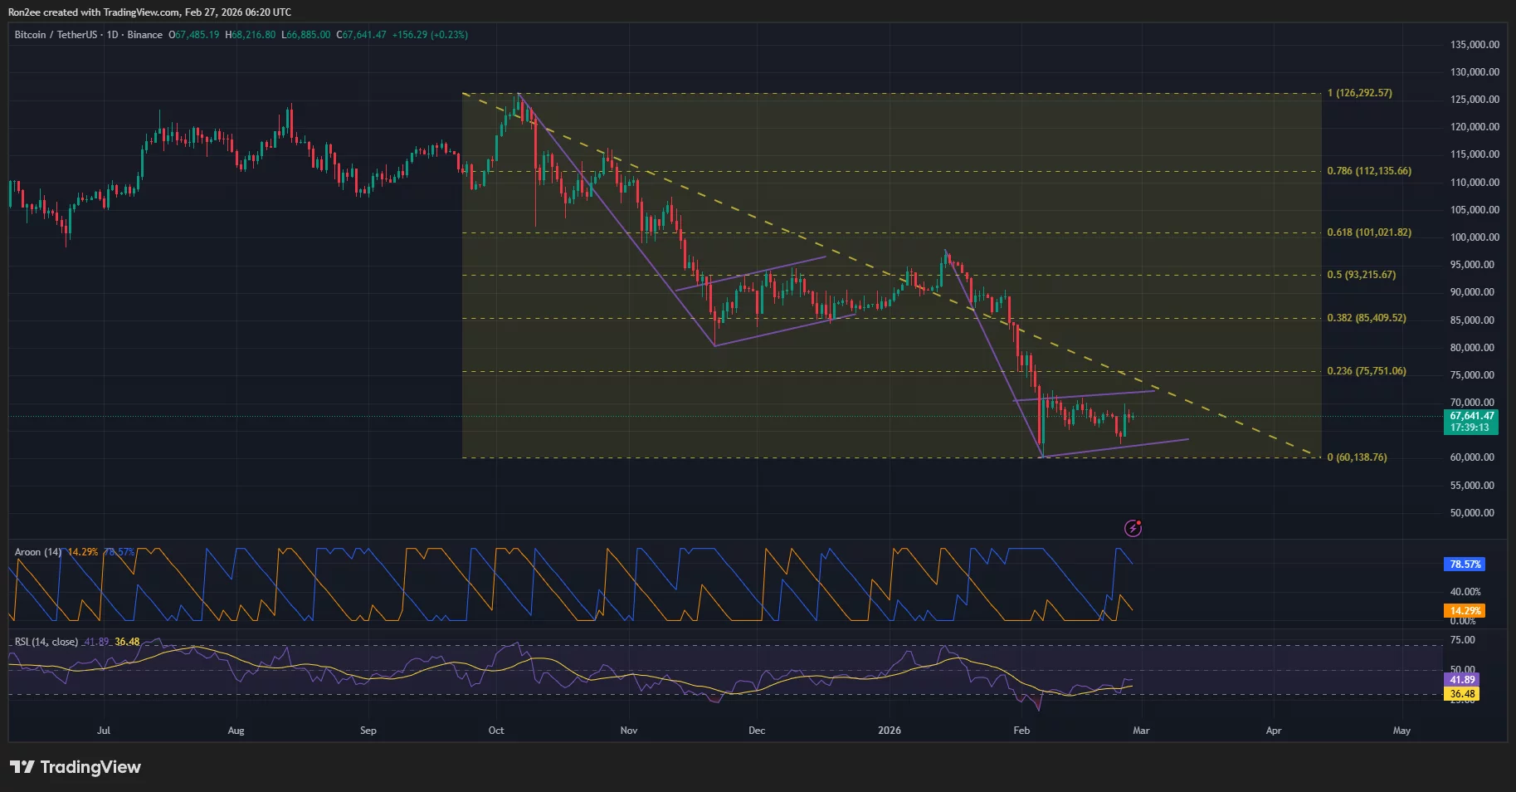Select the Feb label on the time axis

1021,731
